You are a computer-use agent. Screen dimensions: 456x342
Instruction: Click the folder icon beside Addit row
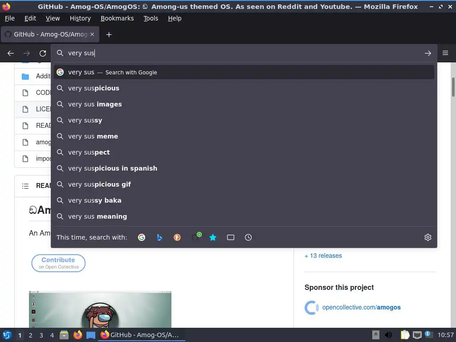[x=25, y=77]
